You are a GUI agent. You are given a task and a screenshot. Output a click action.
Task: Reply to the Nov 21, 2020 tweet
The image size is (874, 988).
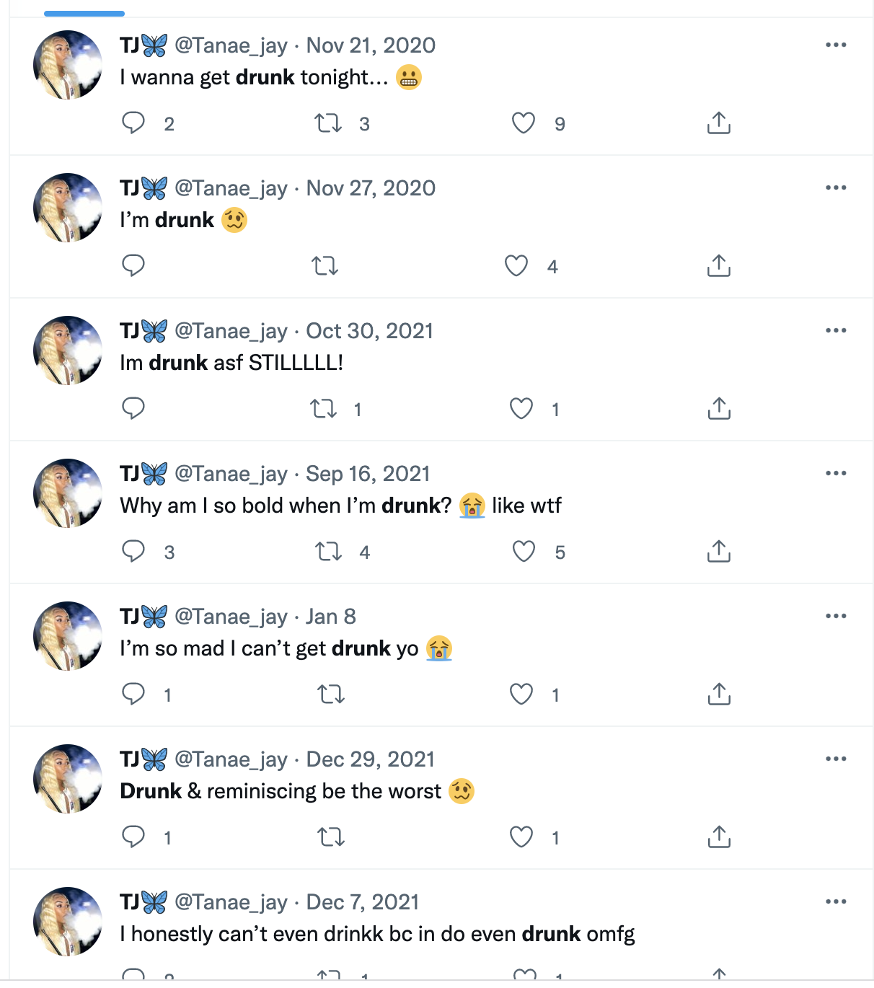pos(133,123)
